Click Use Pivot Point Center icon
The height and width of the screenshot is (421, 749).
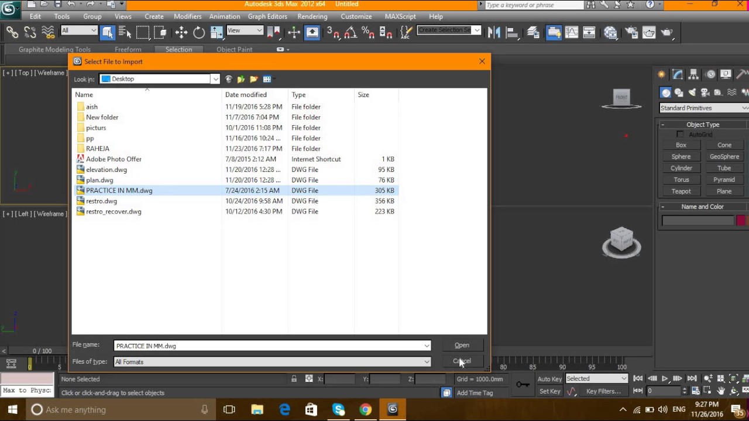coord(273,32)
